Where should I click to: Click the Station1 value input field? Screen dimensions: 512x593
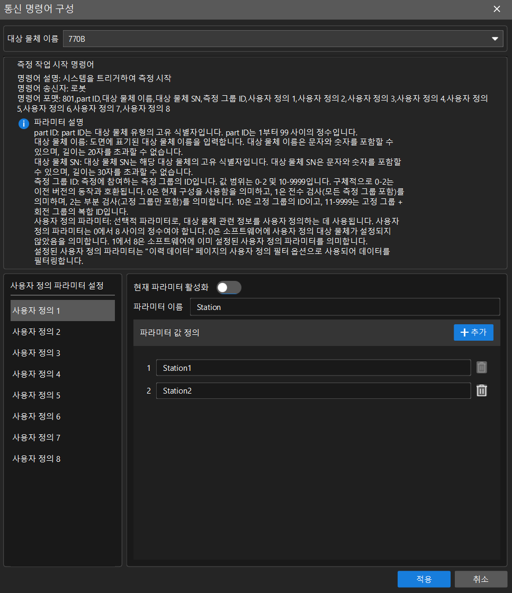(313, 368)
